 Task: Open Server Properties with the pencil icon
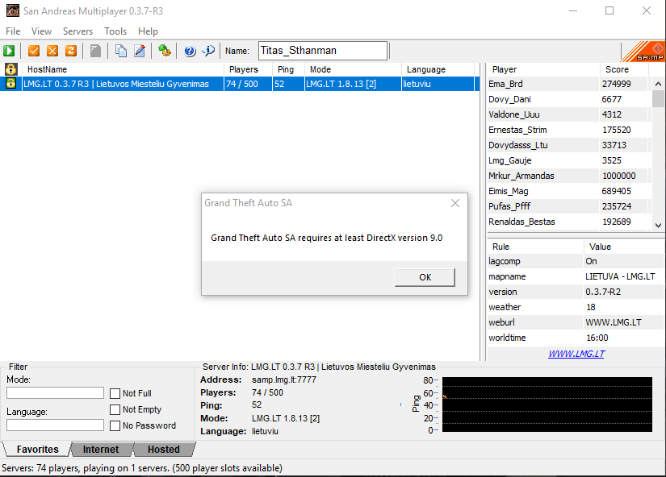pyautogui.click(x=140, y=51)
